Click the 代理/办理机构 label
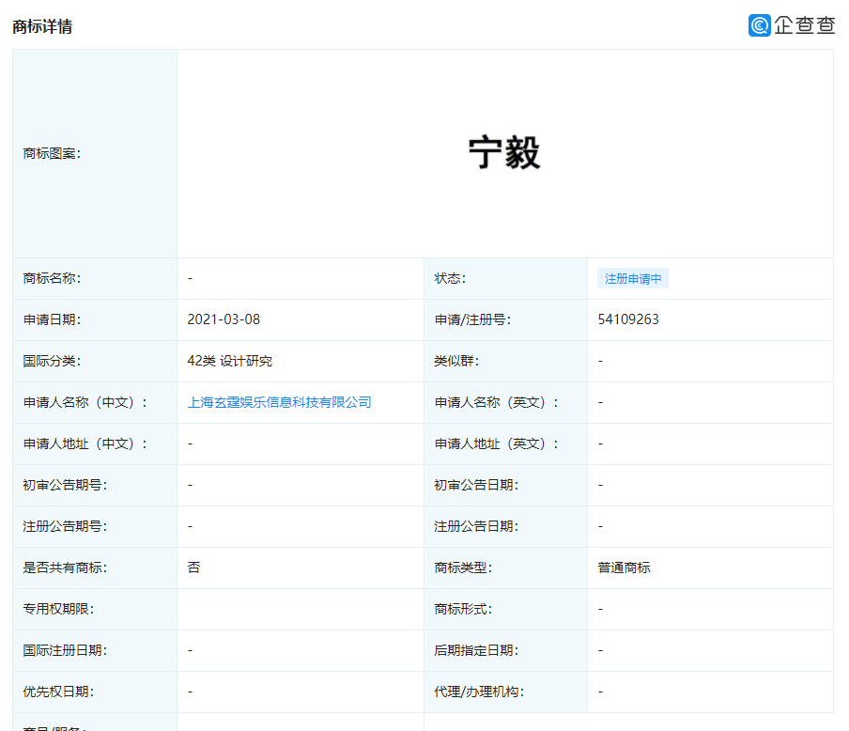The height and width of the screenshot is (731, 849). pyautogui.click(x=479, y=692)
